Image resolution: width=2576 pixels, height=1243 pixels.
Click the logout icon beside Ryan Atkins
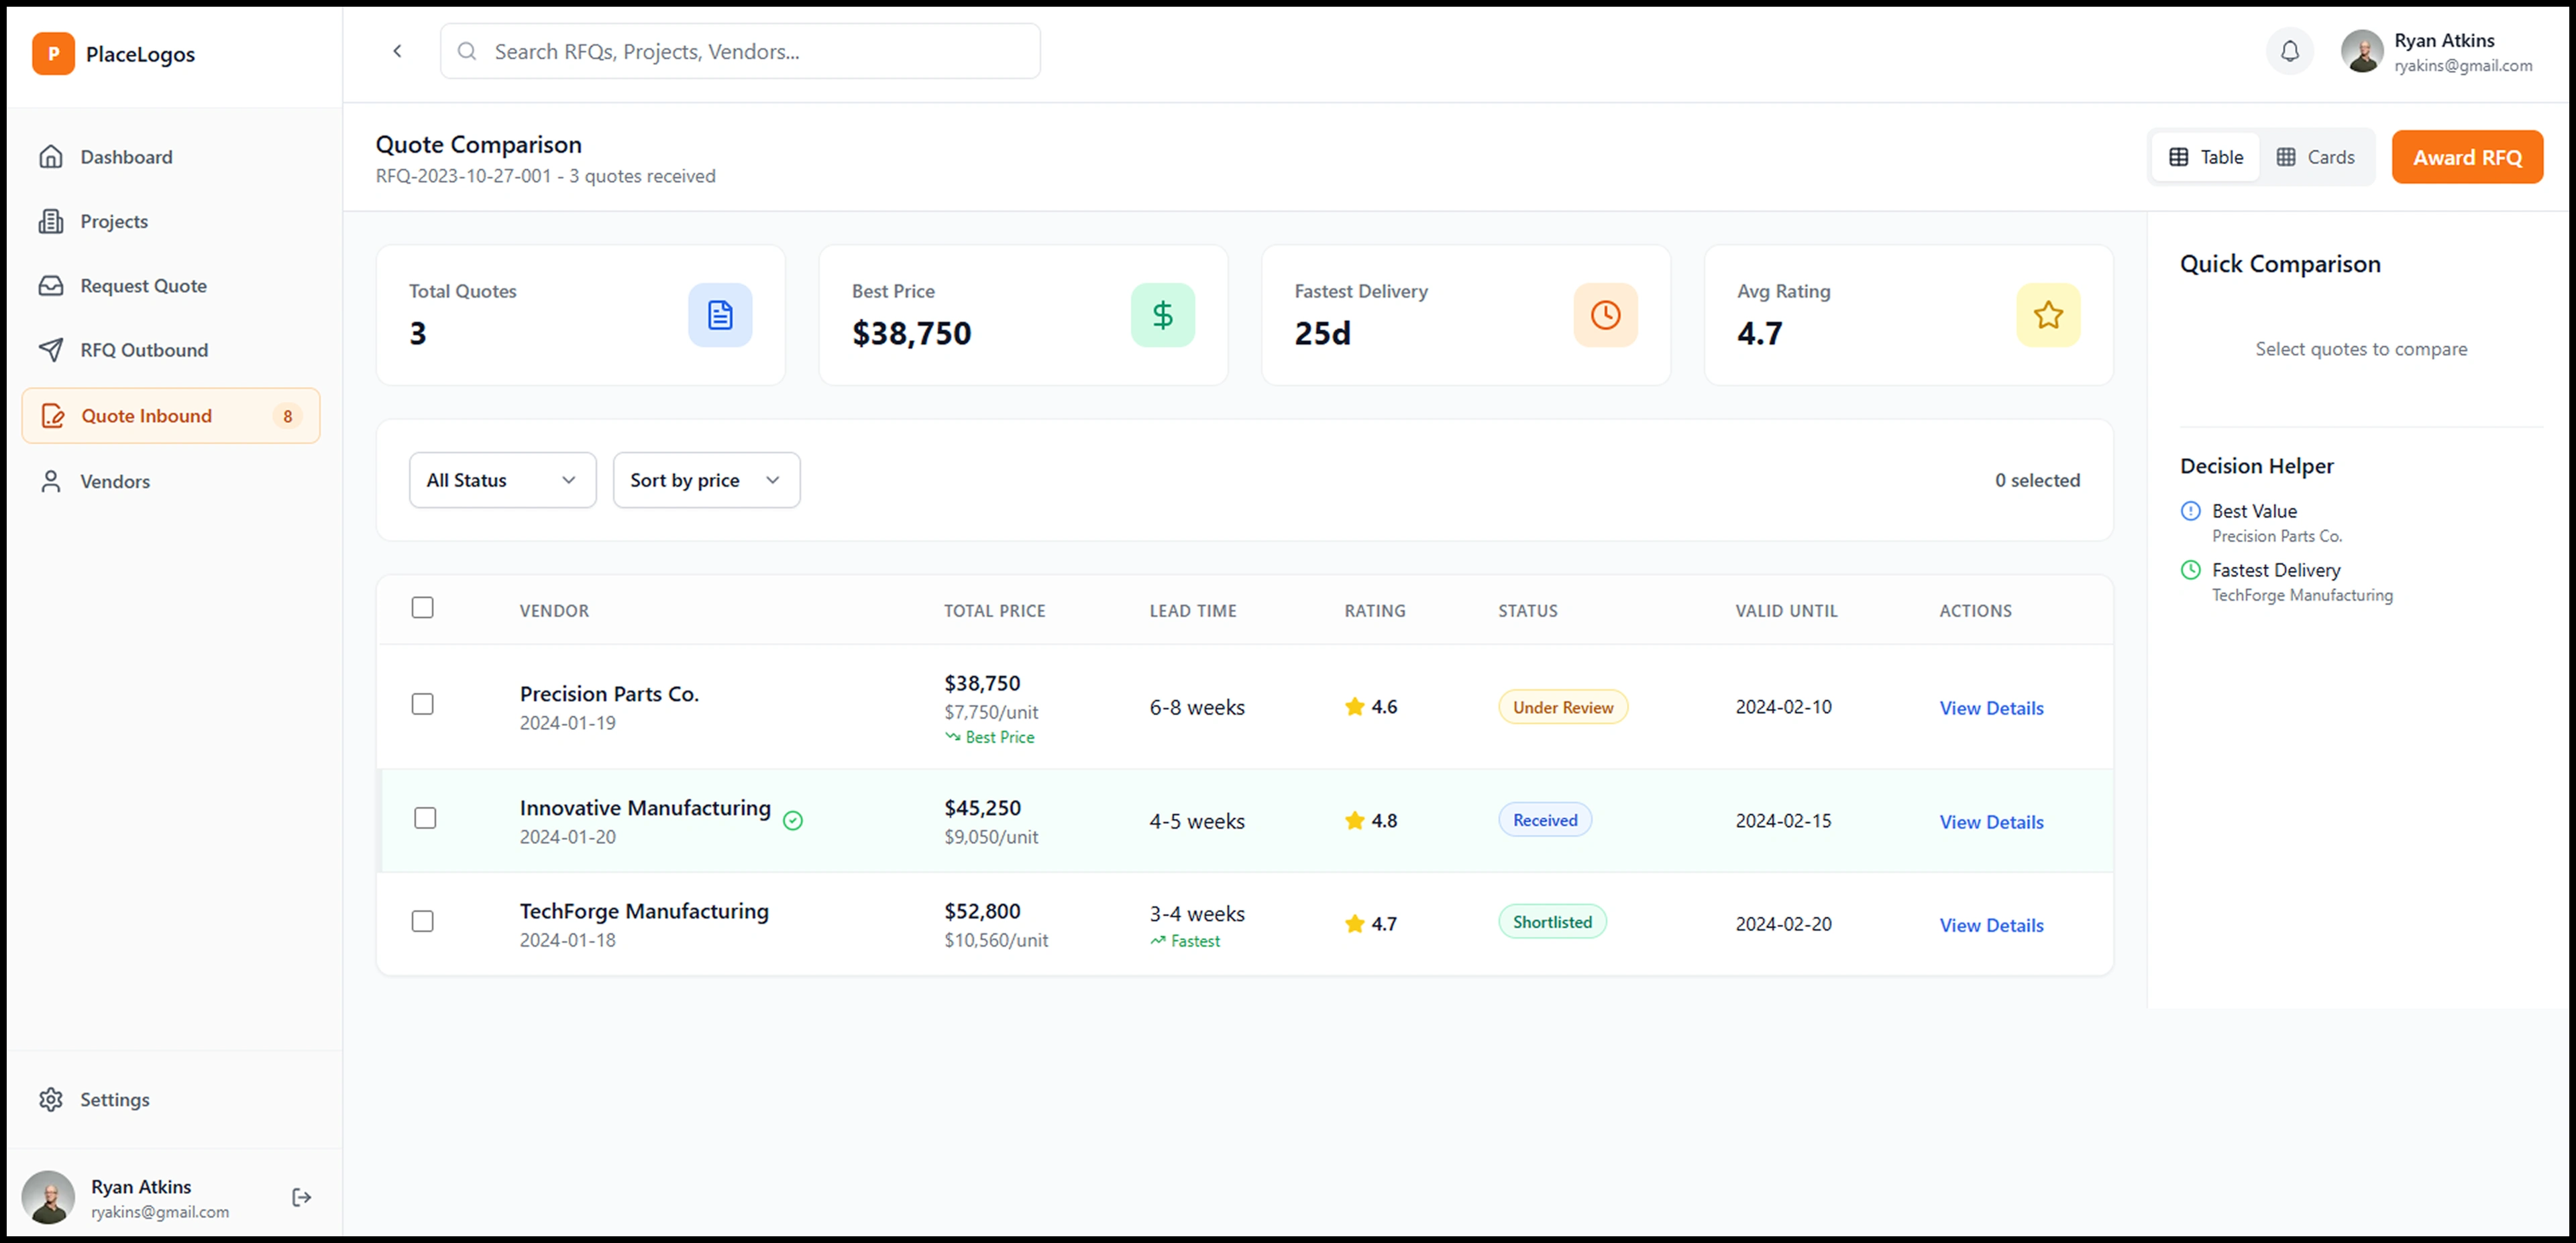pyautogui.click(x=301, y=1197)
